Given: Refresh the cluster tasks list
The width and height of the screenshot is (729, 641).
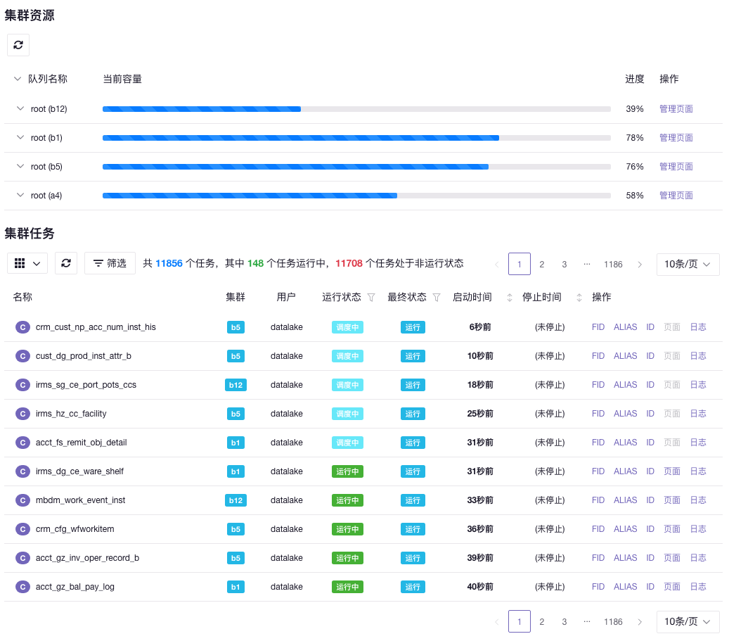Looking at the screenshot, I should tap(66, 263).
